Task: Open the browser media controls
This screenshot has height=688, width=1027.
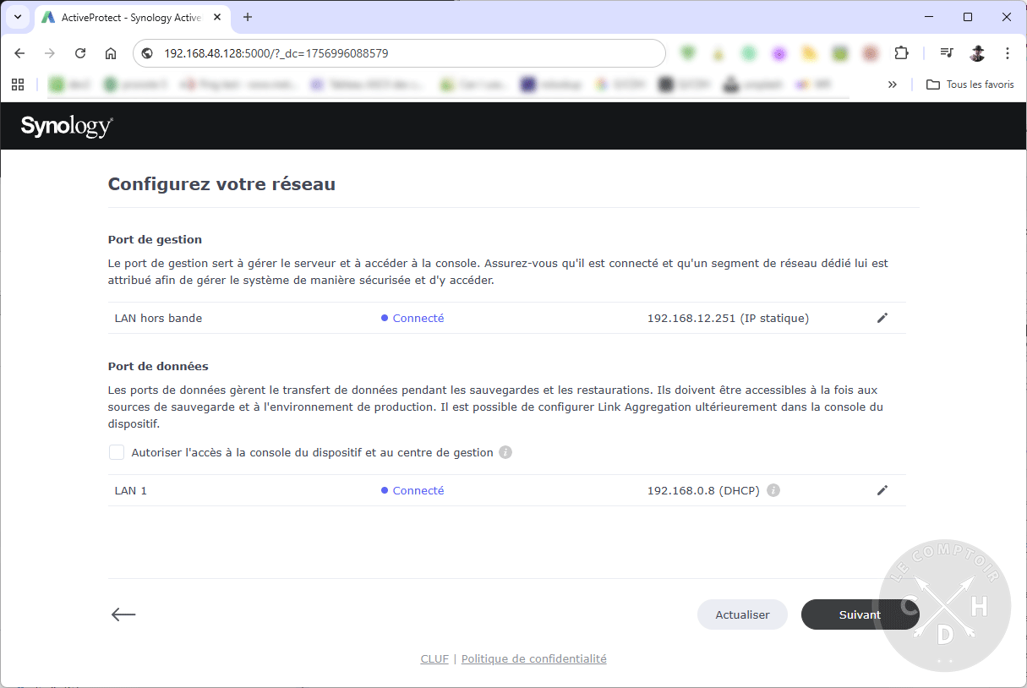Action: (x=946, y=52)
